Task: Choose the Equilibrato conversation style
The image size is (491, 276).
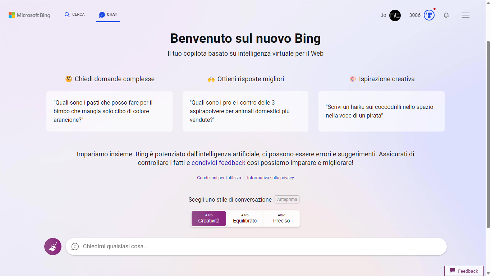Action: pyautogui.click(x=245, y=218)
